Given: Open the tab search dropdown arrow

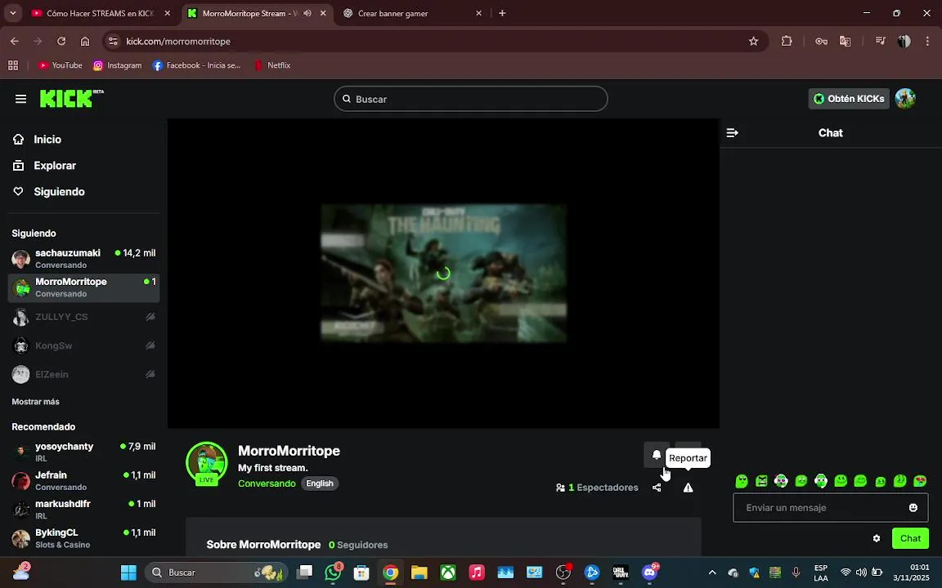Looking at the screenshot, I should click(x=12, y=13).
